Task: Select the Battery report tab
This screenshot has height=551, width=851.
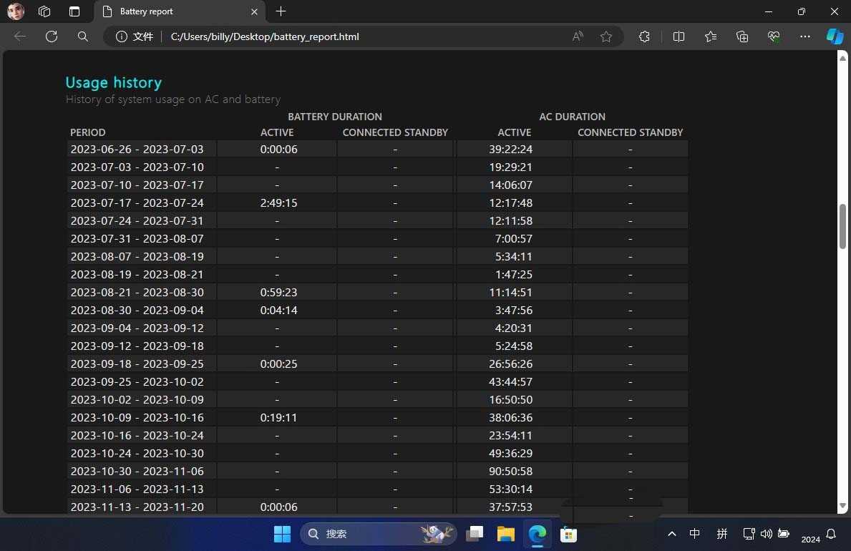Action: click(175, 11)
